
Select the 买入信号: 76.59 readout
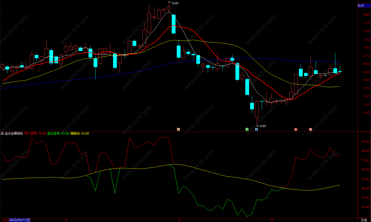point(35,134)
